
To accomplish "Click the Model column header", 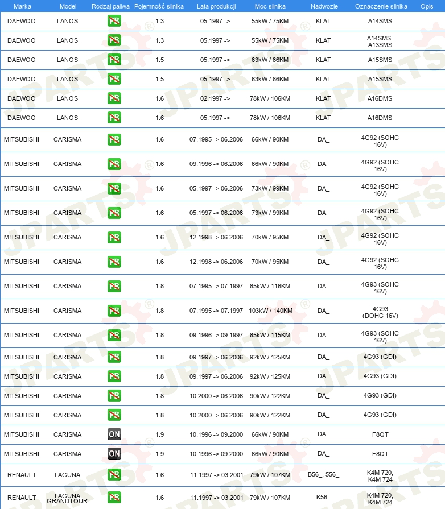I will click(68, 6).
